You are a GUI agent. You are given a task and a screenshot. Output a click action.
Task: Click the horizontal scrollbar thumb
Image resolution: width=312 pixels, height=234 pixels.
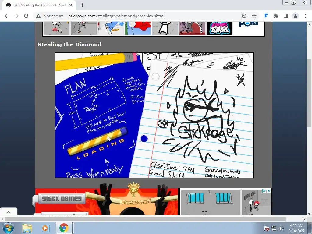(x=145, y=219)
